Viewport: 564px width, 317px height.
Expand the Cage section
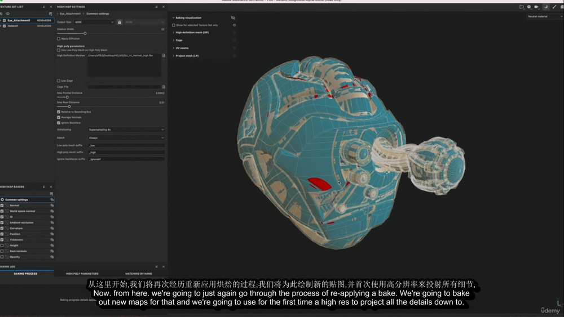173,40
